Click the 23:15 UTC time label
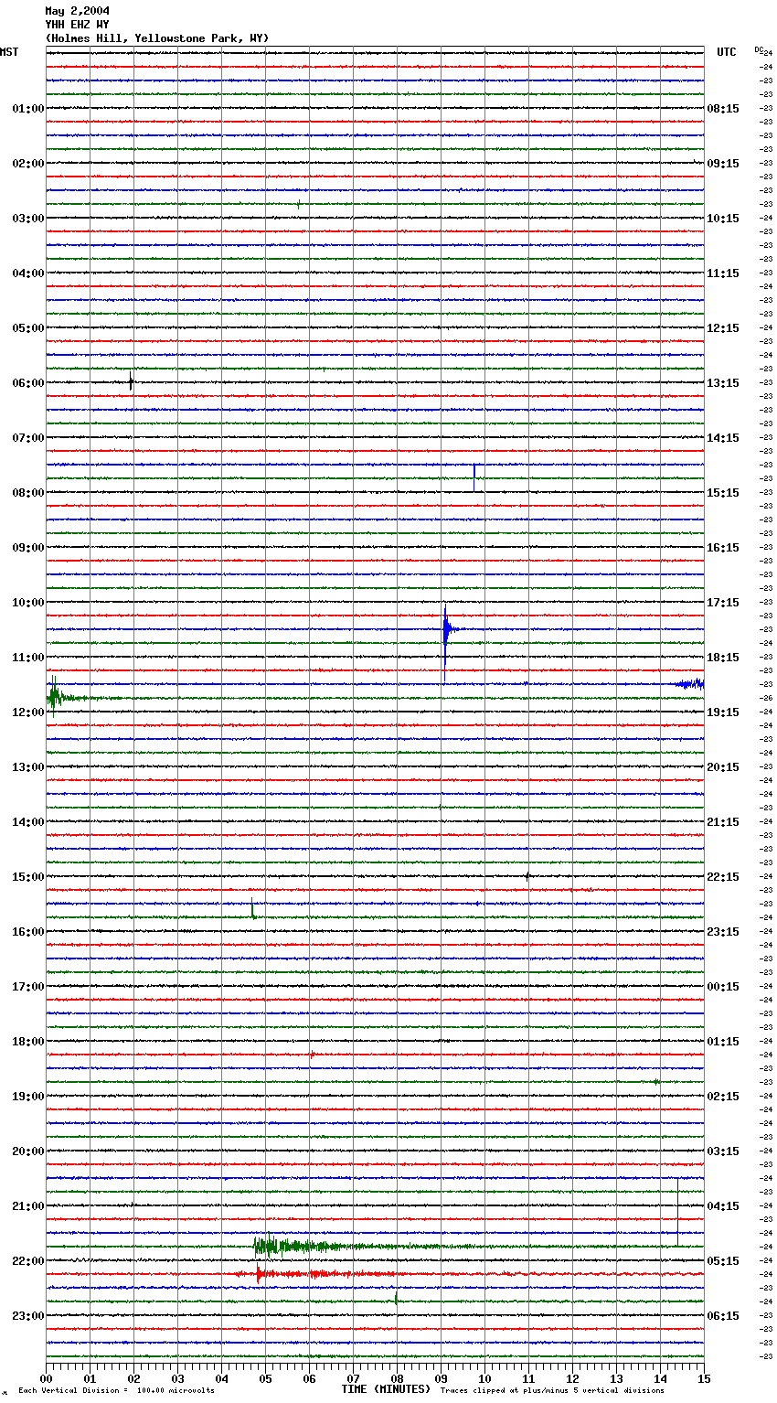 723,932
